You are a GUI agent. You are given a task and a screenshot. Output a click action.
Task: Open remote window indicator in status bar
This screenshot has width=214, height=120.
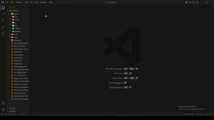(x=2, y=114)
